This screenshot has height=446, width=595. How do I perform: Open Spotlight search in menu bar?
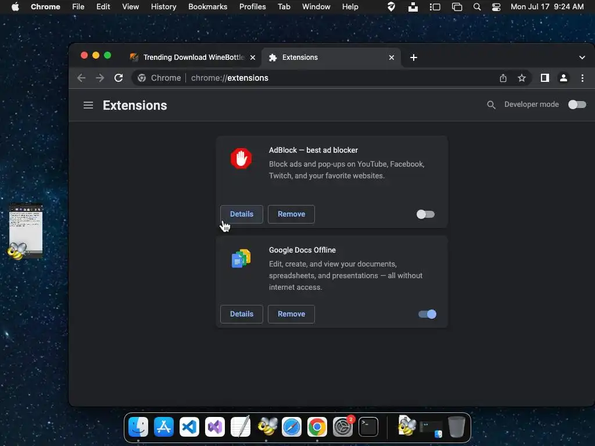click(477, 7)
